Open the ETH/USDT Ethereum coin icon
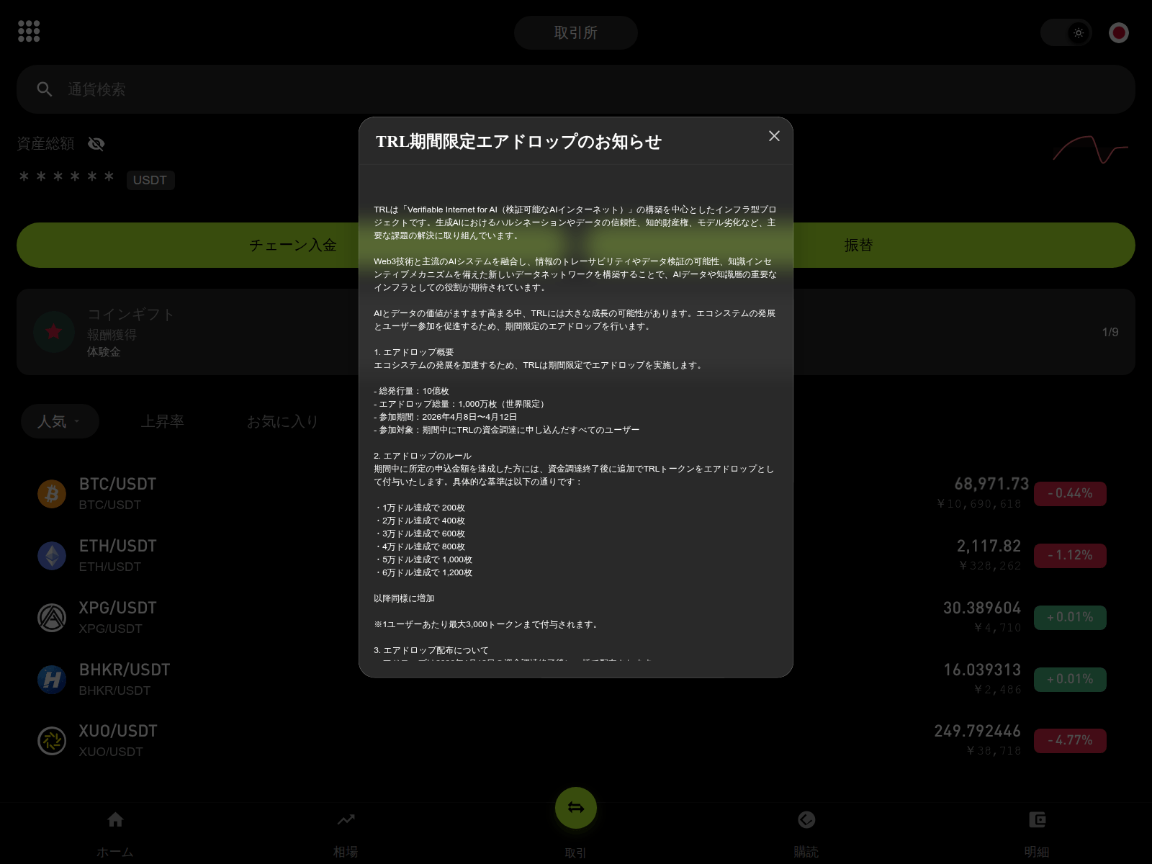The image size is (1152, 864). point(52,556)
